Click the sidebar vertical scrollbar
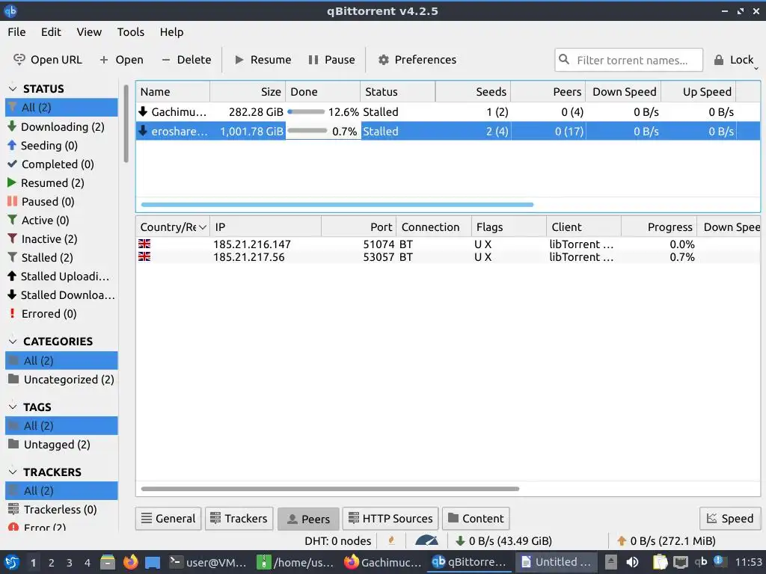The height and width of the screenshot is (574, 766). pos(126,124)
